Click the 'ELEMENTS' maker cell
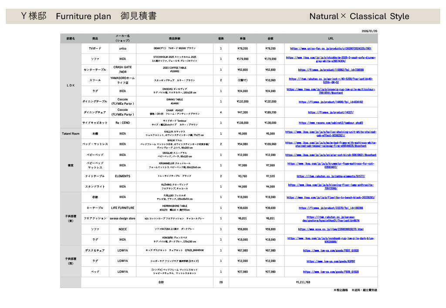Screen dimensions: 446x308 point(122,176)
